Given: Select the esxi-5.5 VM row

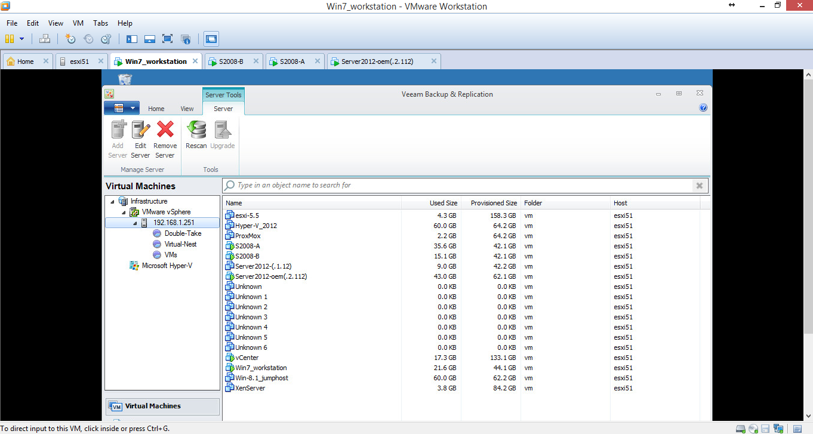Looking at the screenshot, I should (x=461, y=216).
